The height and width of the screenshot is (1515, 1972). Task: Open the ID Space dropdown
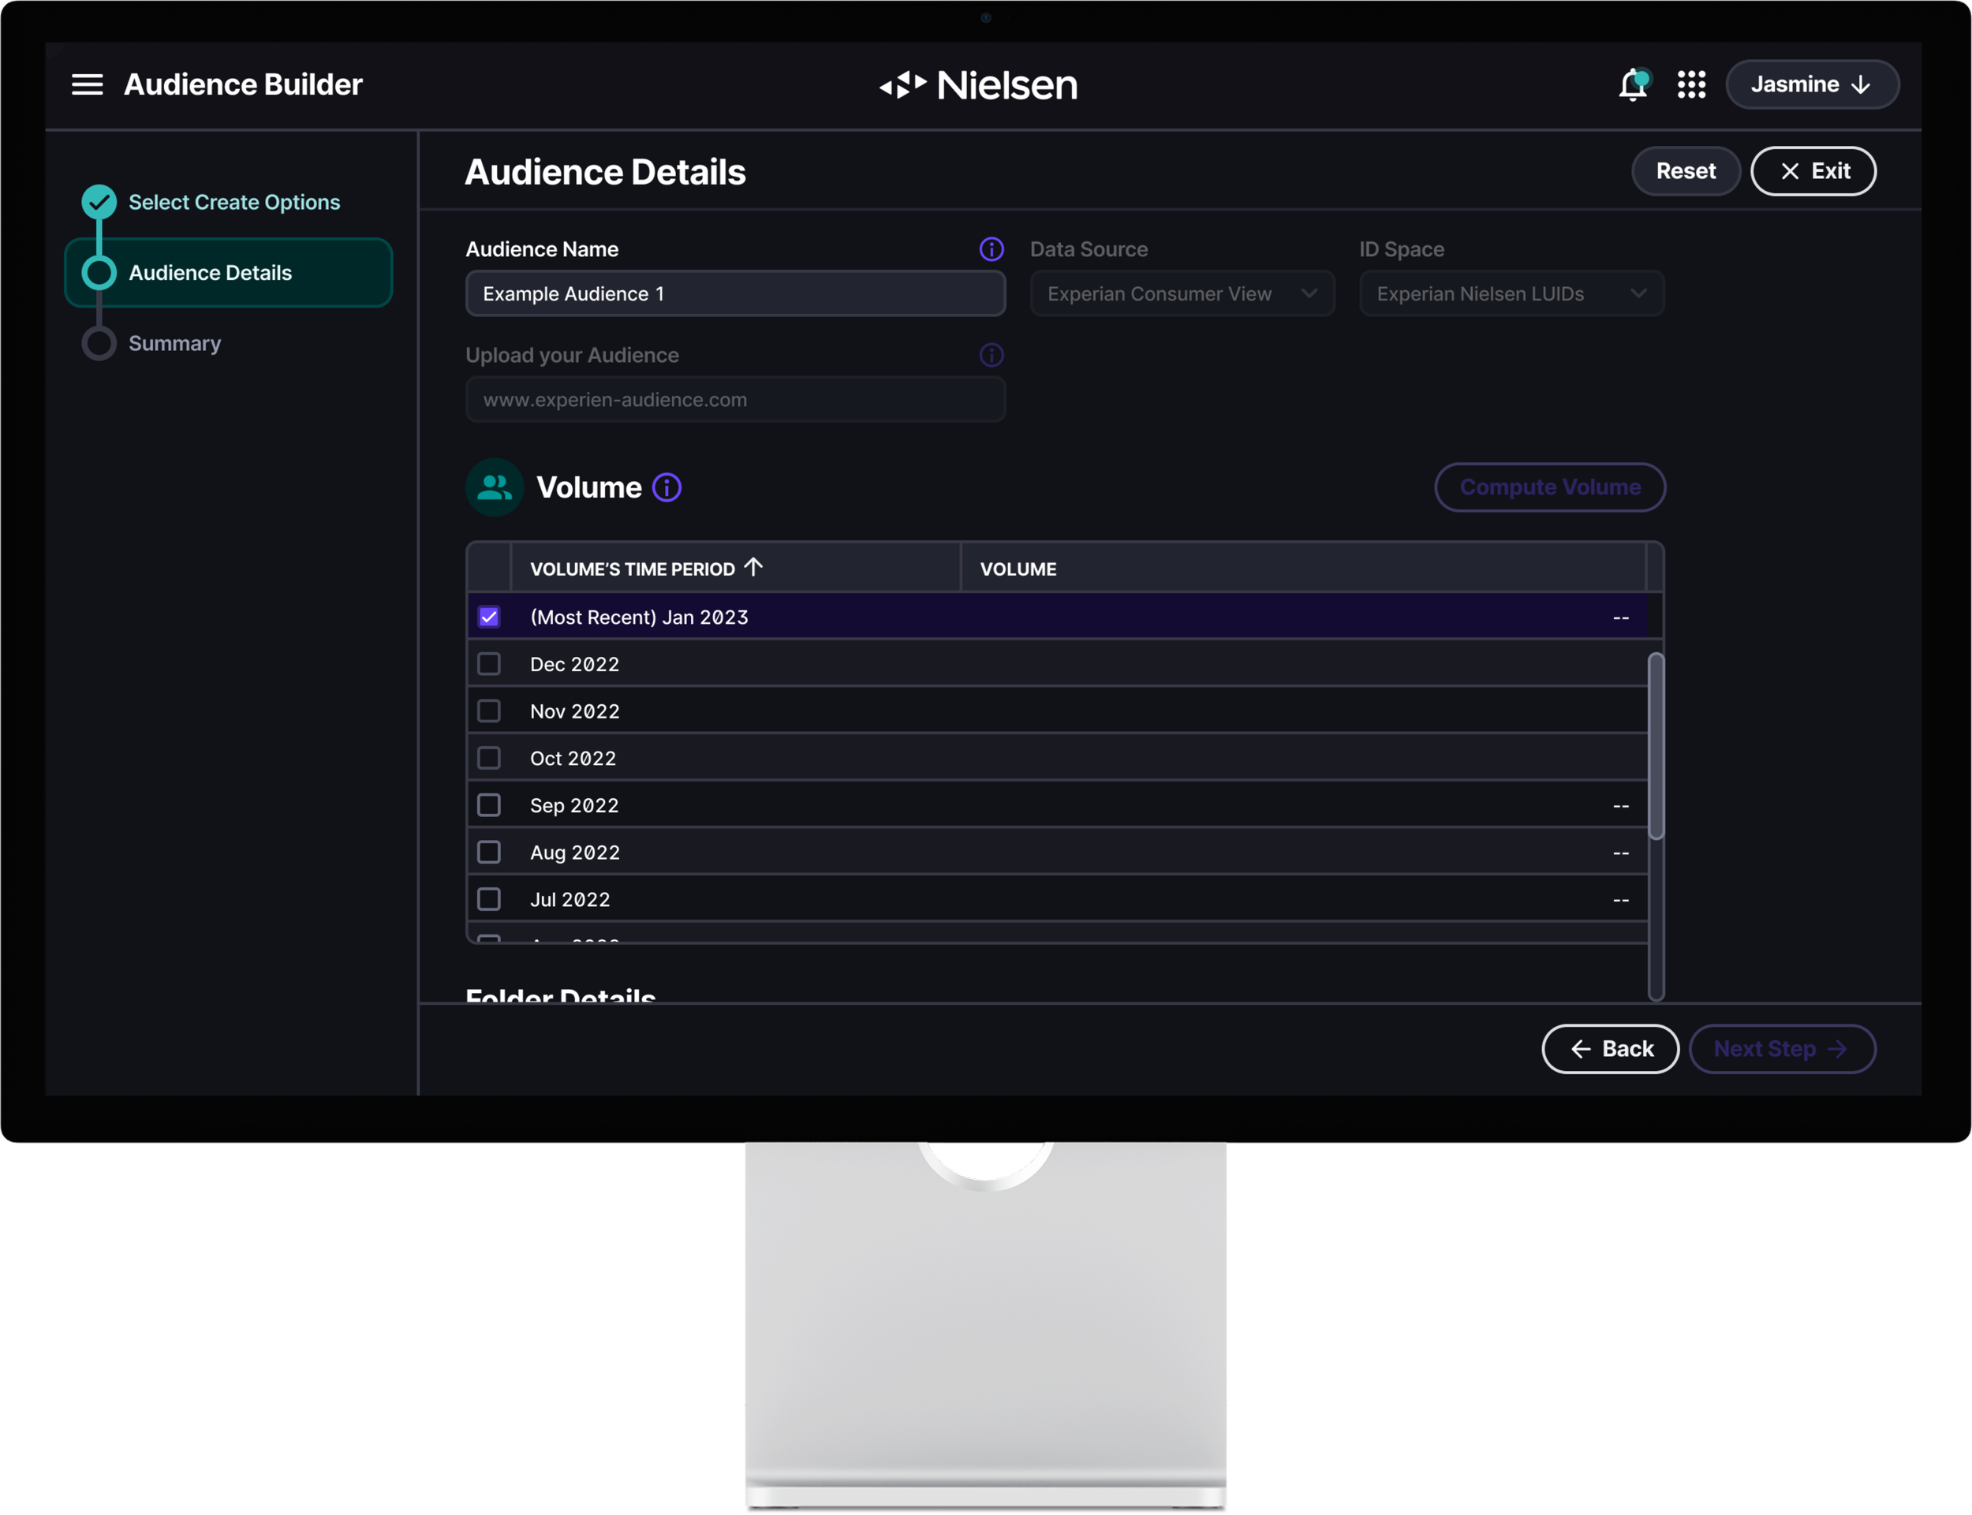coord(1511,294)
